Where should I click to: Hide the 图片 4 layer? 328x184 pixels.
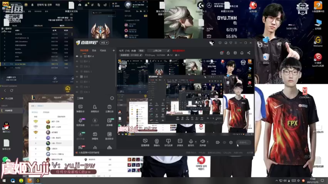77,56
